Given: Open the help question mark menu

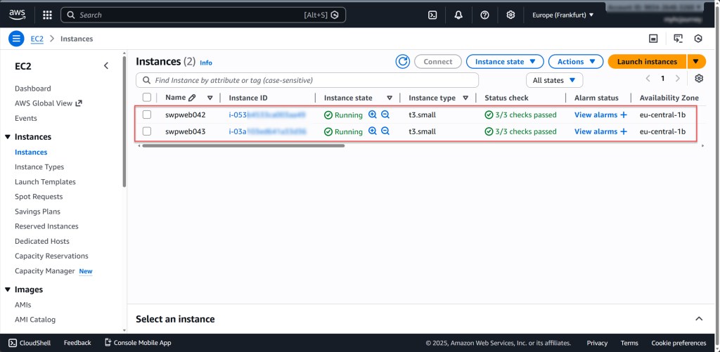Looking at the screenshot, I should (484, 15).
